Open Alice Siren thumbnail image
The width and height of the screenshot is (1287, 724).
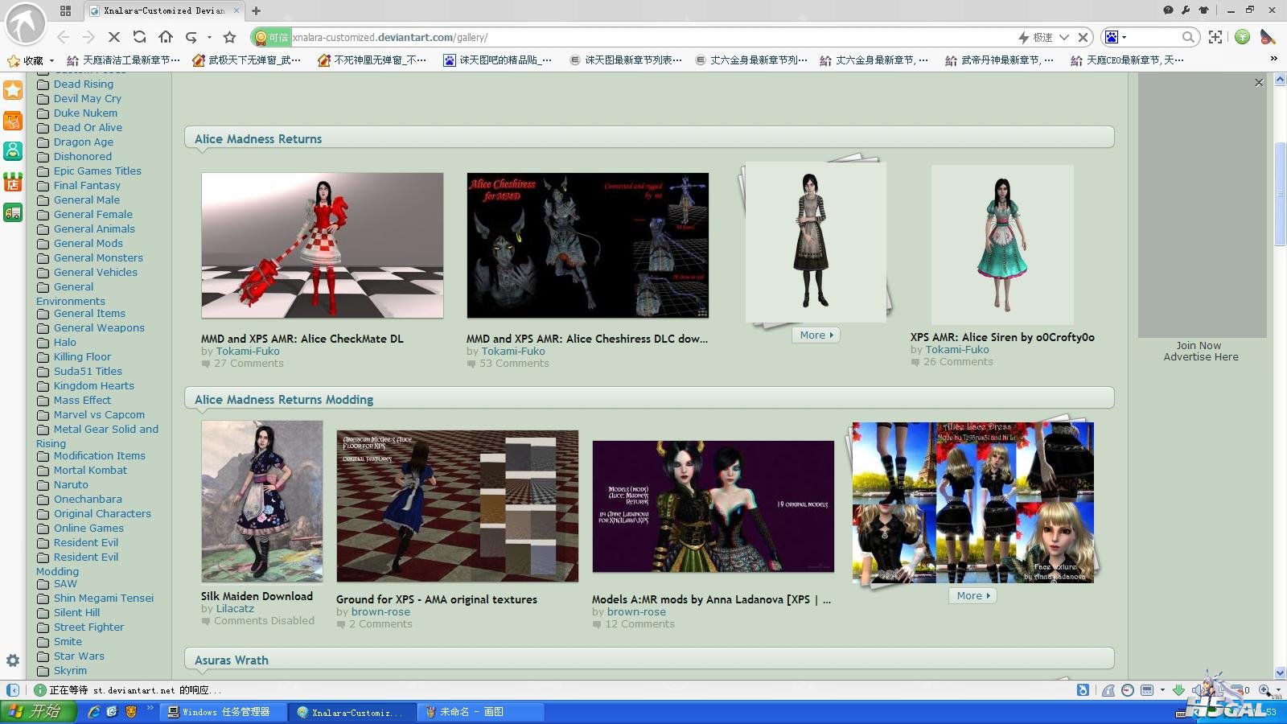[1002, 245]
